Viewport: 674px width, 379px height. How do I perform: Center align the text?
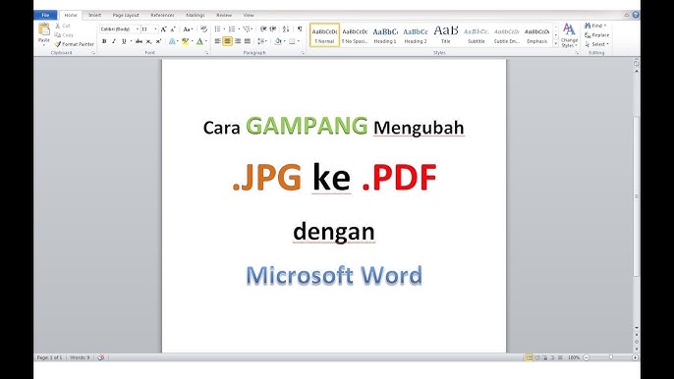[x=227, y=41]
